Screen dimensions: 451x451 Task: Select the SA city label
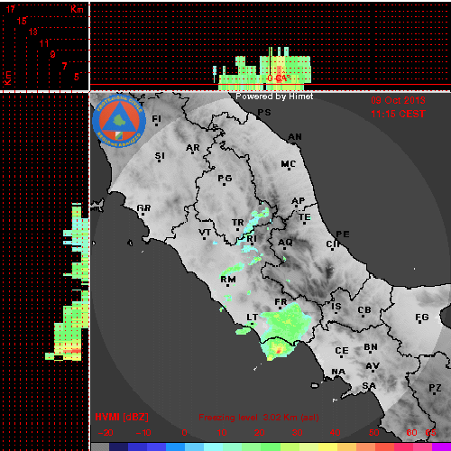pyautogui.click(x=369, y=385)
